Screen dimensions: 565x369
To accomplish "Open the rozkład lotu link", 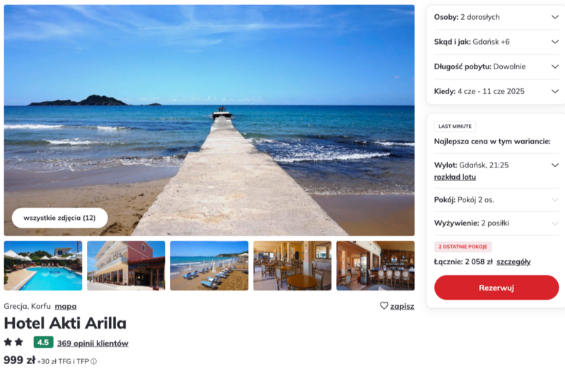I will point(455,177).
